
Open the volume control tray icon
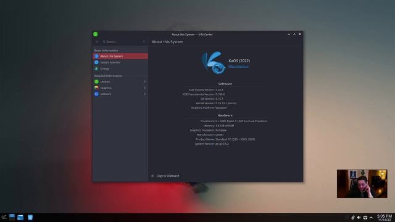point(359,218)
